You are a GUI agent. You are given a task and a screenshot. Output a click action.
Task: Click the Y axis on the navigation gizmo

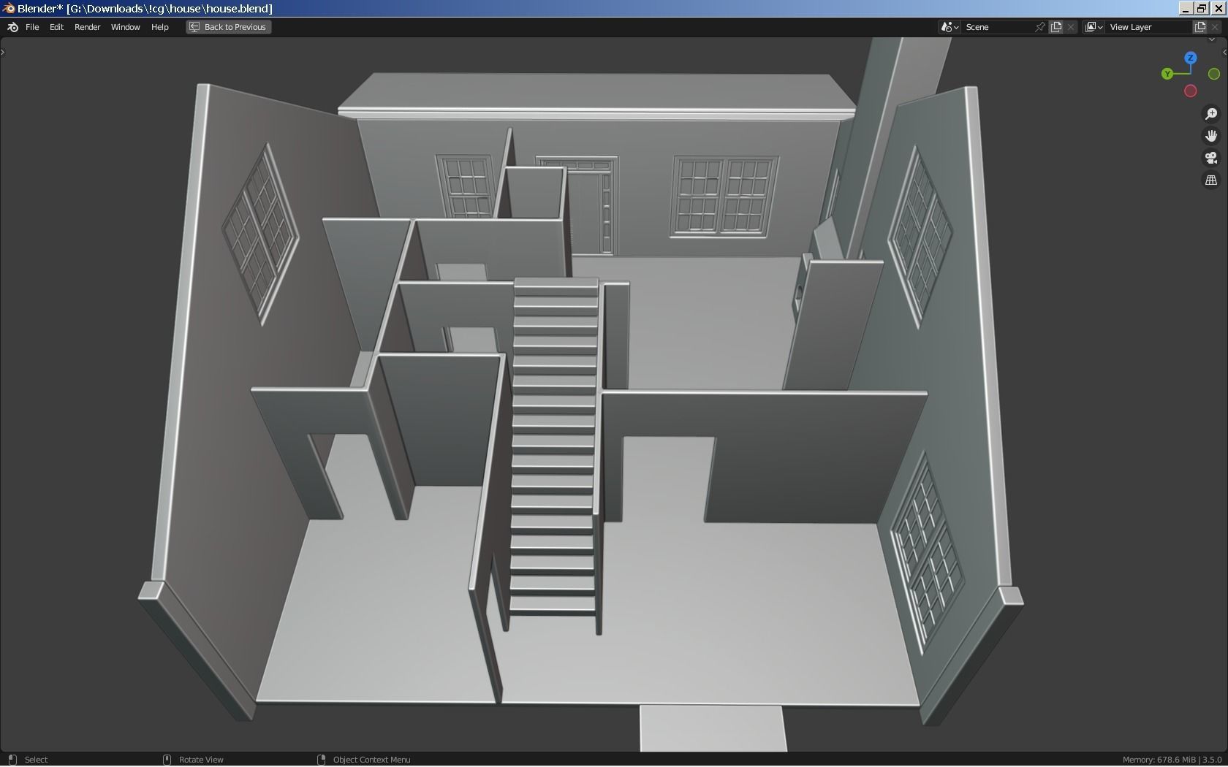[x=1166, y=73]
